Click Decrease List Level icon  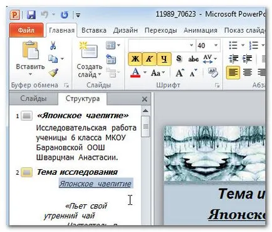233,59
